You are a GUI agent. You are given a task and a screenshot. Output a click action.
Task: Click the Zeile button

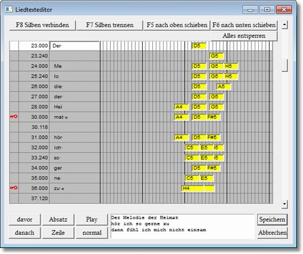click(x=58, y=233)
